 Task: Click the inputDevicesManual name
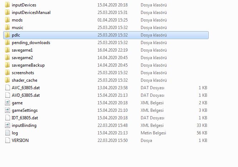(31, 13)
